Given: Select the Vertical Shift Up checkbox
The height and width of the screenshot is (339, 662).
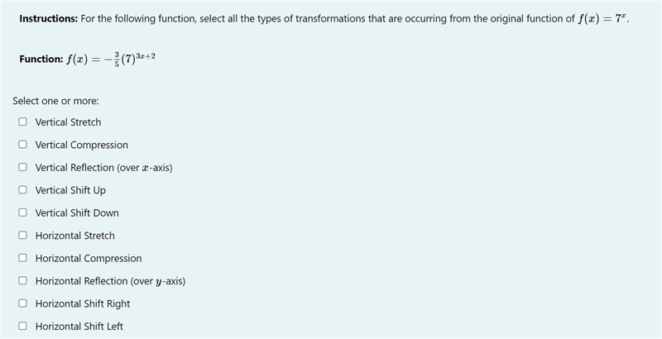Looking at the screenshot, I should pos(22,190).
